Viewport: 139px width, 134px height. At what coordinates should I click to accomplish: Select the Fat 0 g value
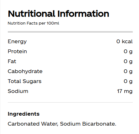pos(128,62)
